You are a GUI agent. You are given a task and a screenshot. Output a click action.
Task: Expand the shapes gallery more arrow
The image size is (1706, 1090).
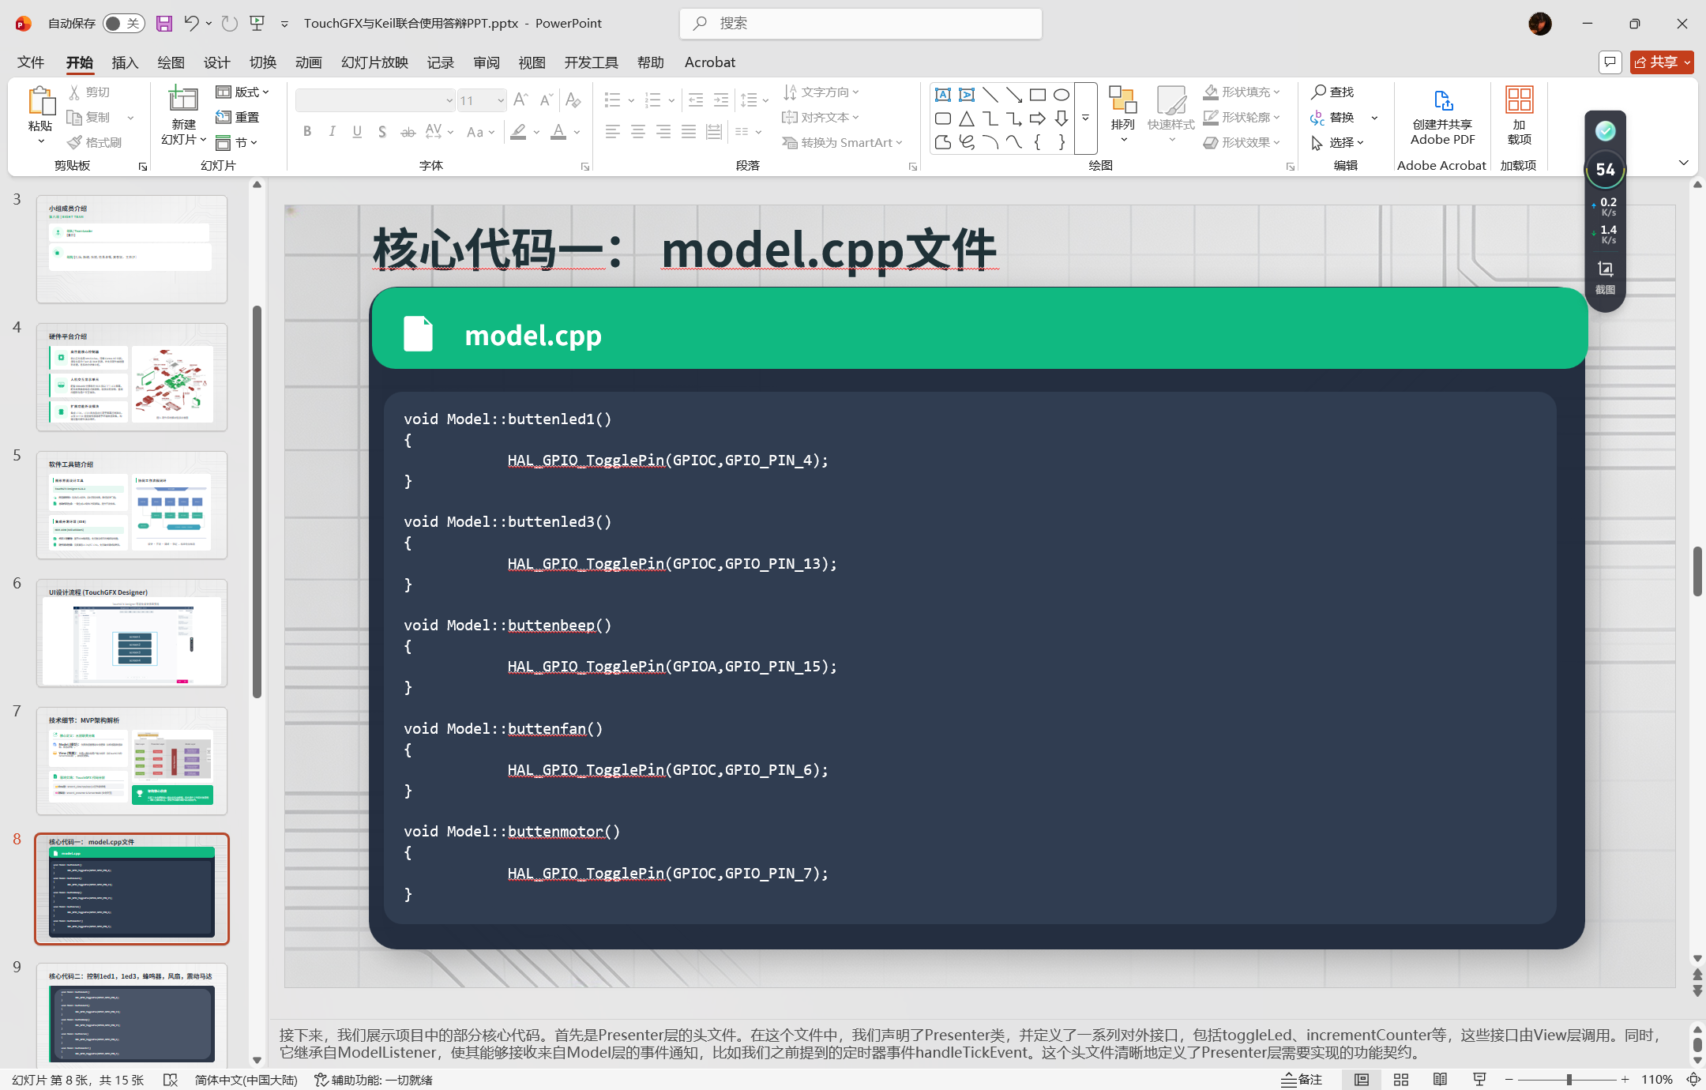(1086, 118)
